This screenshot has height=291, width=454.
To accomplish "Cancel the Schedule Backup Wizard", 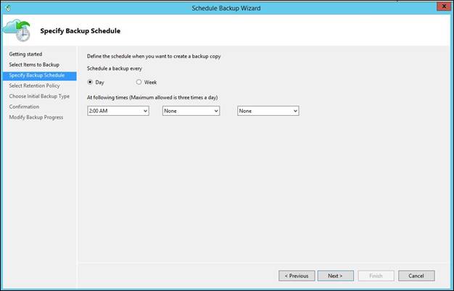I will [x=416, y=276].
